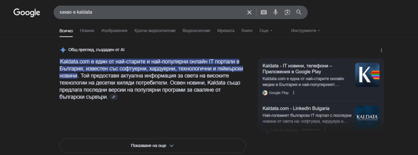Viewport: 418px width, 155px height.
Task: Click the Google Play result description snippet
Action: click(303, 82)
